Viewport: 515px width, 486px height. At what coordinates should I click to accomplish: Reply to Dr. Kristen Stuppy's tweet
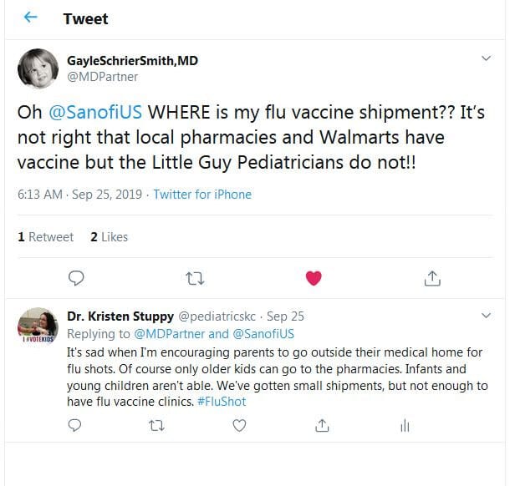74,426
